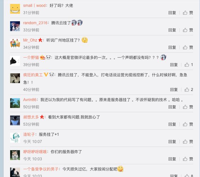Screen dimensions: 200x177
Task: Reply to random_2316's comment
Action: (x=172, y=30)
